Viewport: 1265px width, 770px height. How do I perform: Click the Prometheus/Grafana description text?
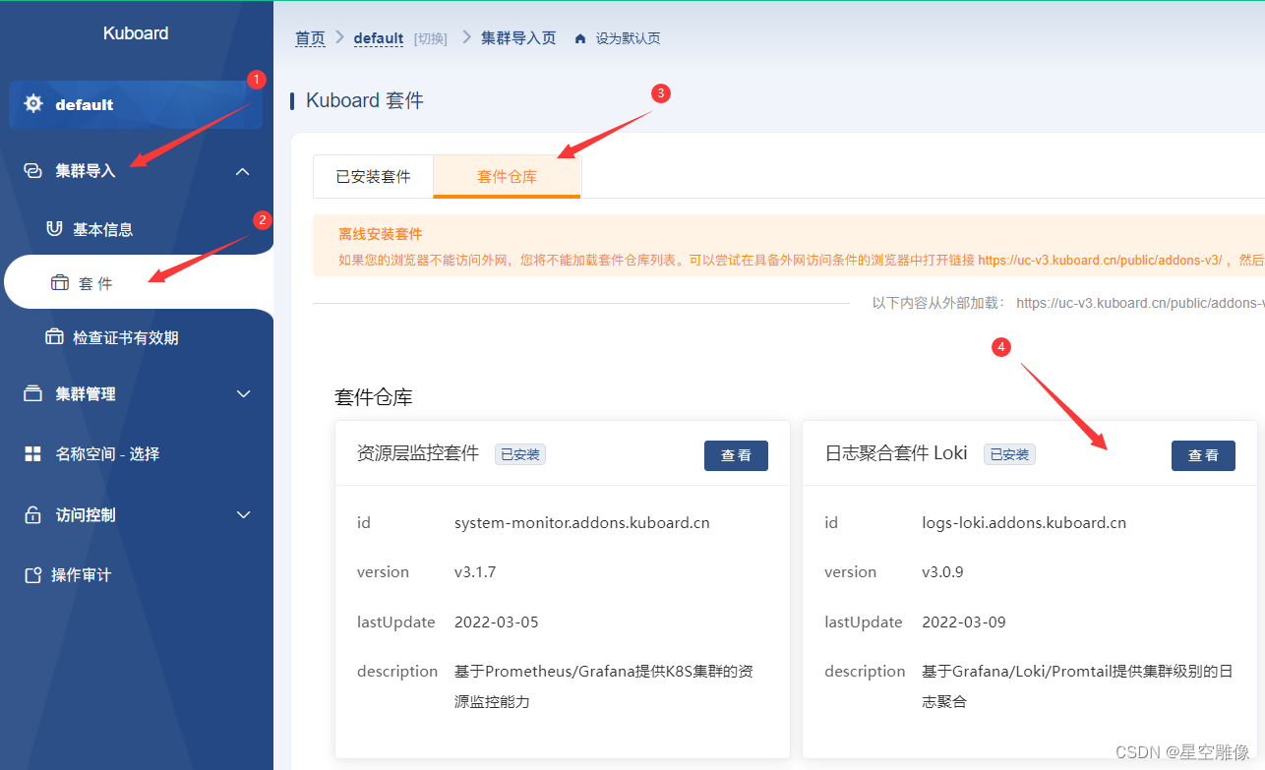coord(604,686)
